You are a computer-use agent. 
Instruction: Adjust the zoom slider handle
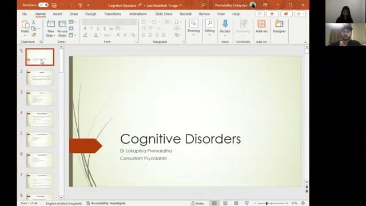coord(266,203)
